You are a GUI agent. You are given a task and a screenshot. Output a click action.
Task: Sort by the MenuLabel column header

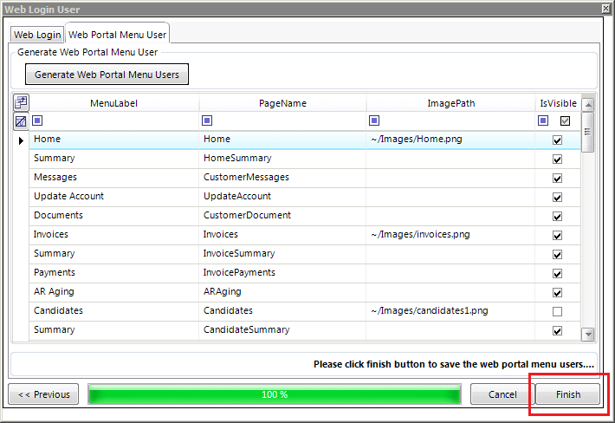[113, 103]
